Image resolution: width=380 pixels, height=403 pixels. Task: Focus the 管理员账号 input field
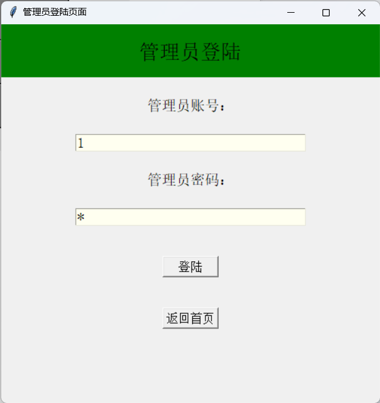tap(190, 142)
